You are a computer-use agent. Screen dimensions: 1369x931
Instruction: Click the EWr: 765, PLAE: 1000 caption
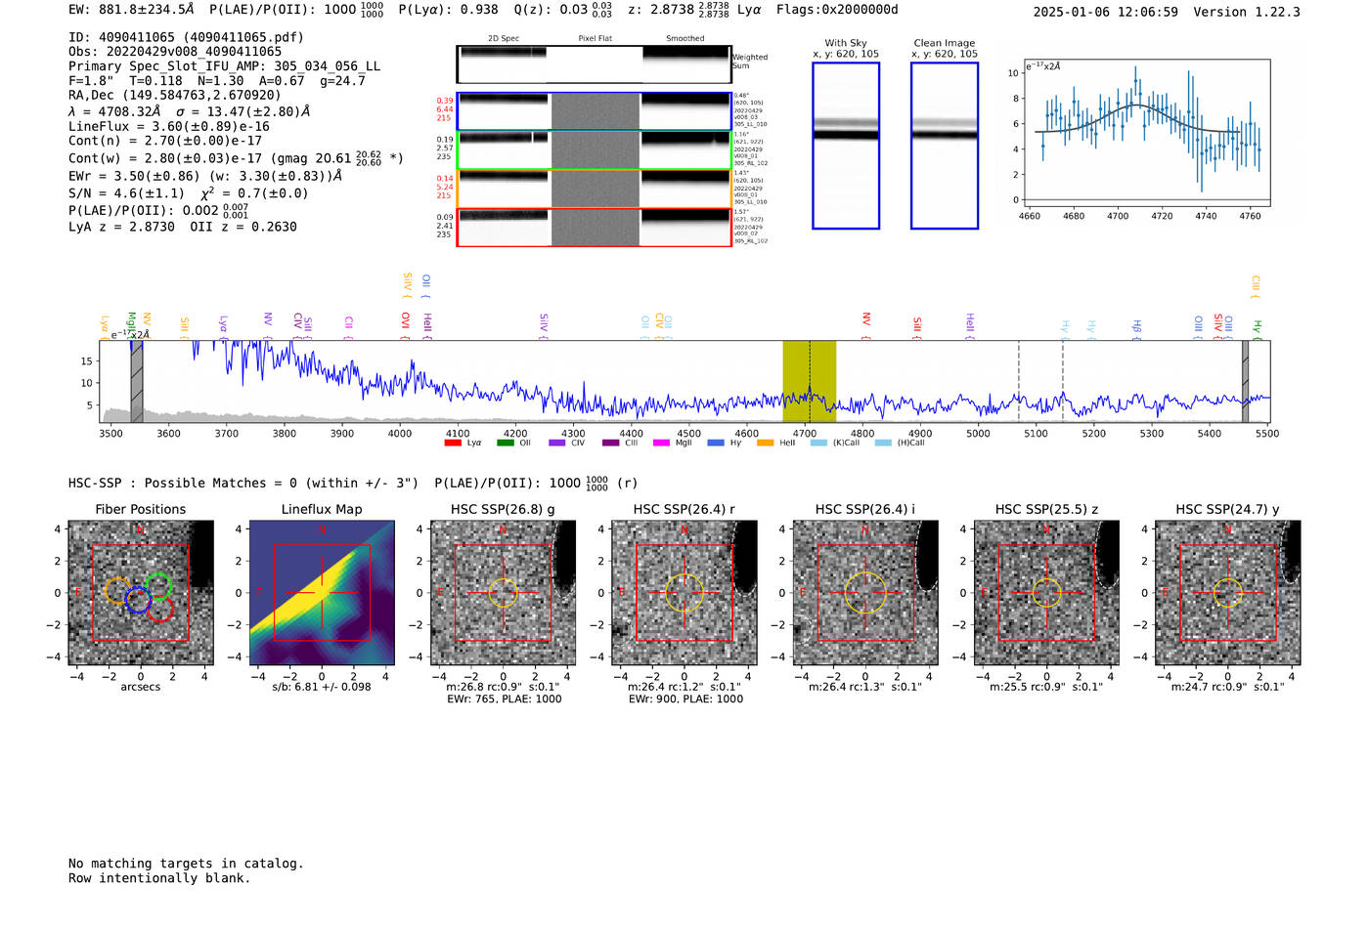(x=504, y=699)
